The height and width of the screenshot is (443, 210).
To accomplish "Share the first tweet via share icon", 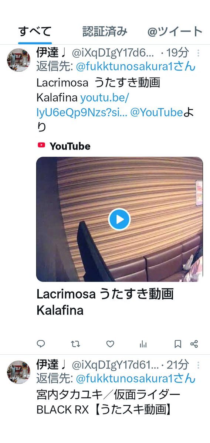I will click(x=194, y=344).
